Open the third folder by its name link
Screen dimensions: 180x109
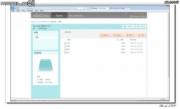[x=68, y=49]
